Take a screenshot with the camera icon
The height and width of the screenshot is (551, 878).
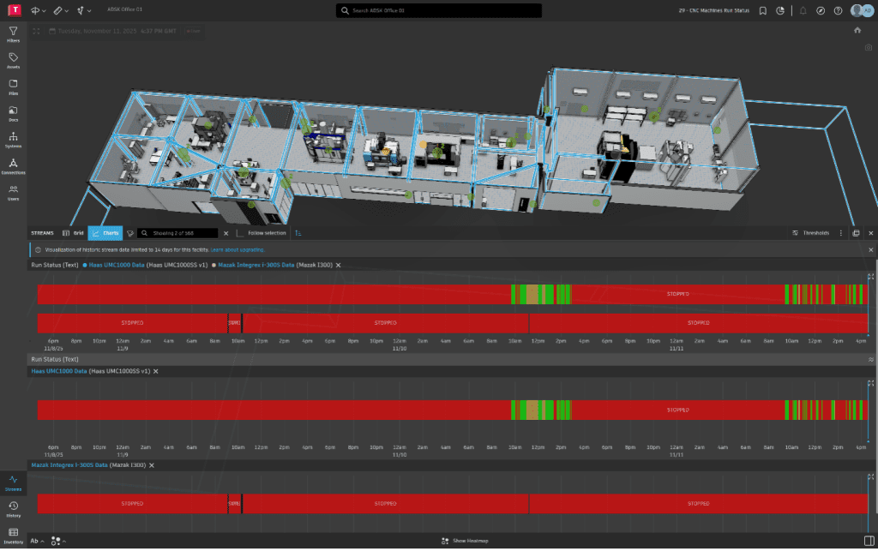(x=869, y=47)
